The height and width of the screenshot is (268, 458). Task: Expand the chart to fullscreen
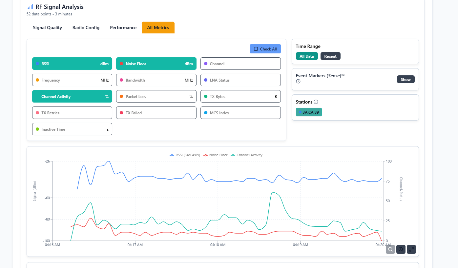[411, 249]
